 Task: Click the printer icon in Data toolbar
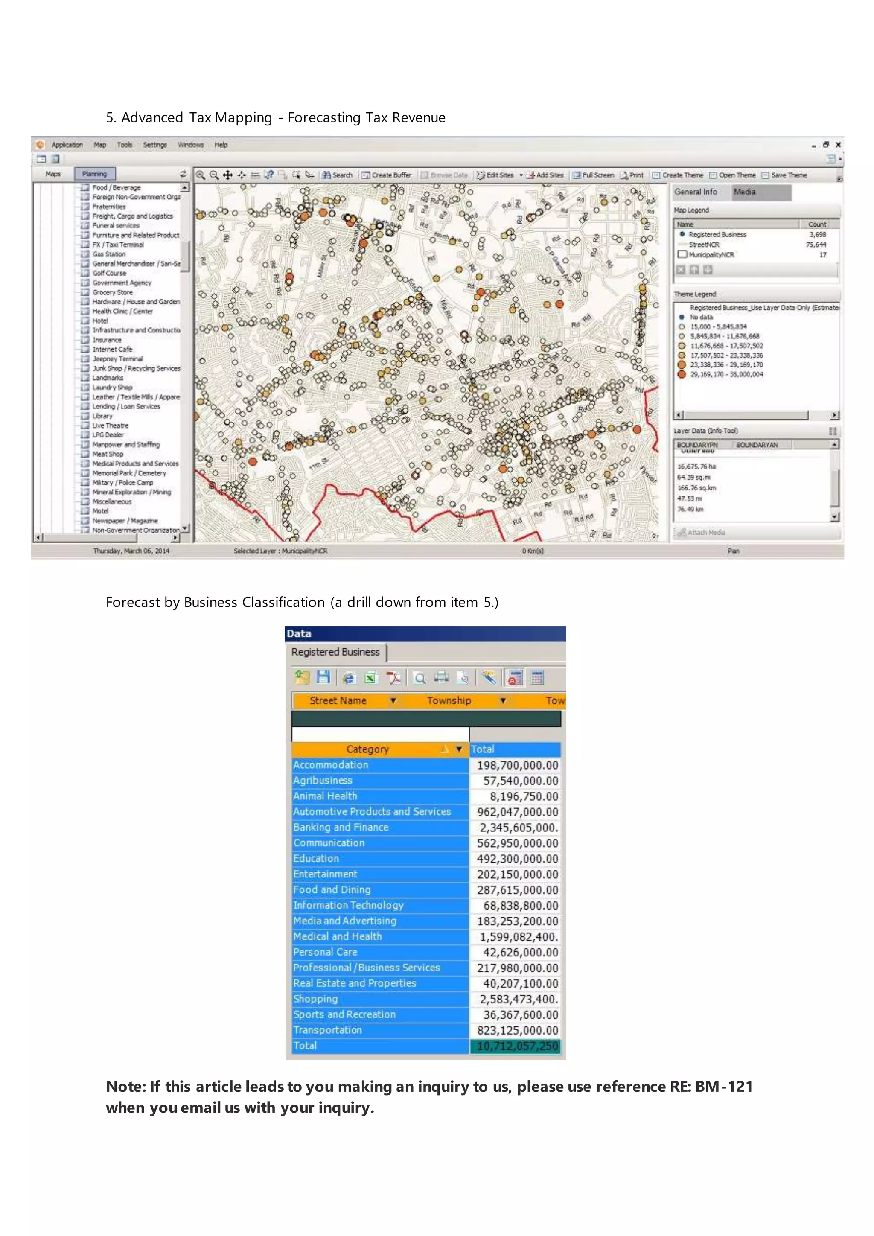click(x=441, y=677)
